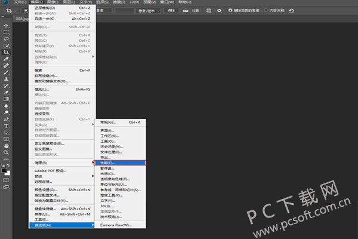This screenshot has height=239, width=358.
Task: Reset to default foreground/background colors
Action: tap(3, 165)
